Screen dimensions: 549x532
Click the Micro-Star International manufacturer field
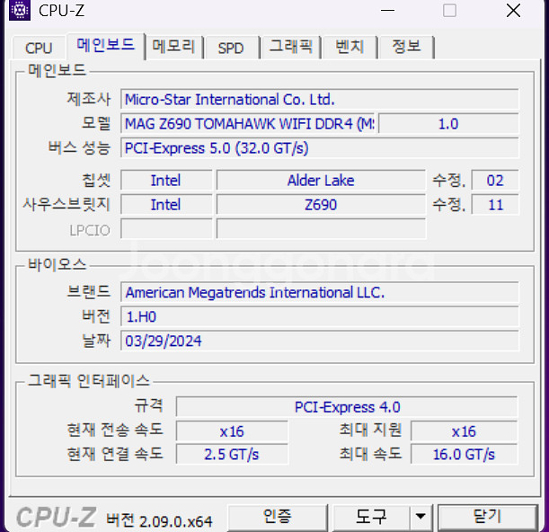click(x=319, y=100)
